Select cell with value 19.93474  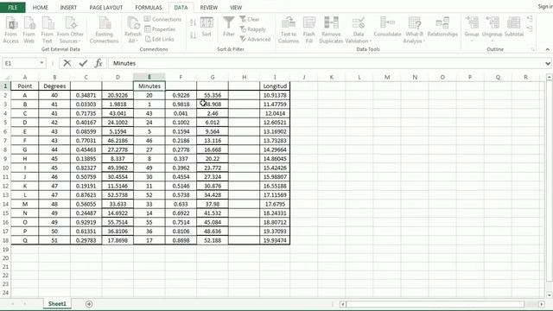coord(275,240)
